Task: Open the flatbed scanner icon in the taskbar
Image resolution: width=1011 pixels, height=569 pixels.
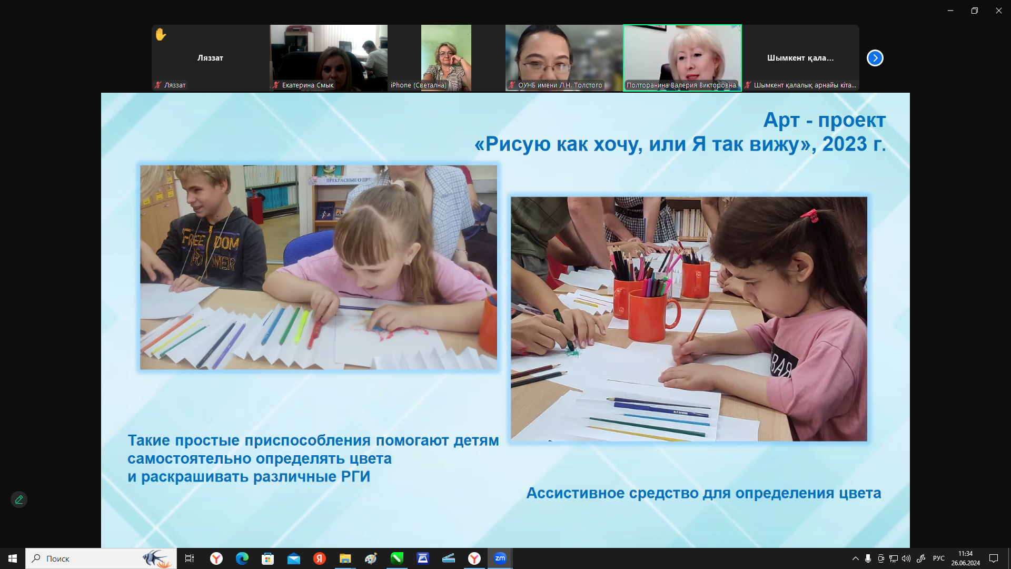Action: 449,558
